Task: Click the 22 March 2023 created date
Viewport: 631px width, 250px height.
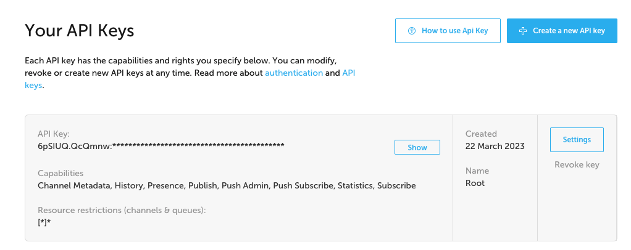Action: [495, 146]
